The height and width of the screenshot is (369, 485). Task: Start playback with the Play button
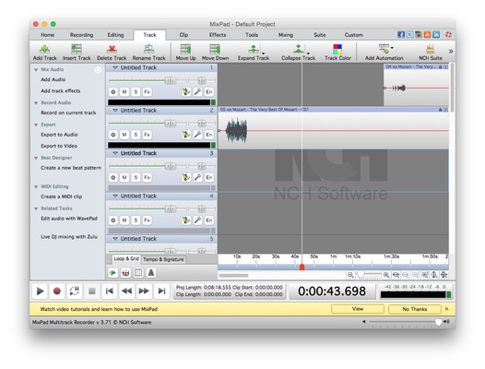click(40, 291)
